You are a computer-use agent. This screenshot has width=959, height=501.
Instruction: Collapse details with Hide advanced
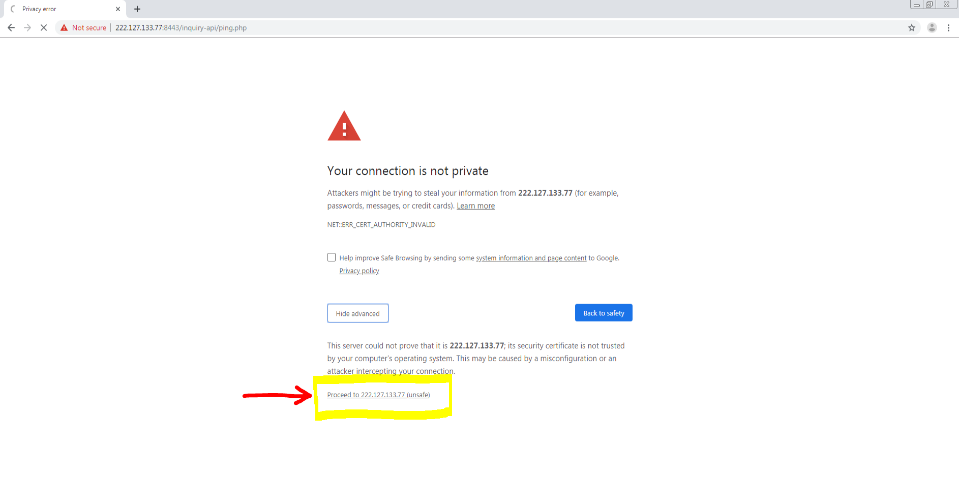pyautogui.click(x=358, y=313)
